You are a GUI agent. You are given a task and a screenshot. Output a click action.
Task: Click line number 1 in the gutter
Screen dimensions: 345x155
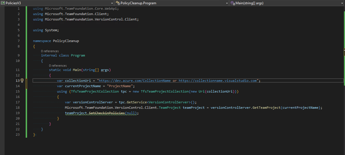pyautogui.click(x=18, y=8)
